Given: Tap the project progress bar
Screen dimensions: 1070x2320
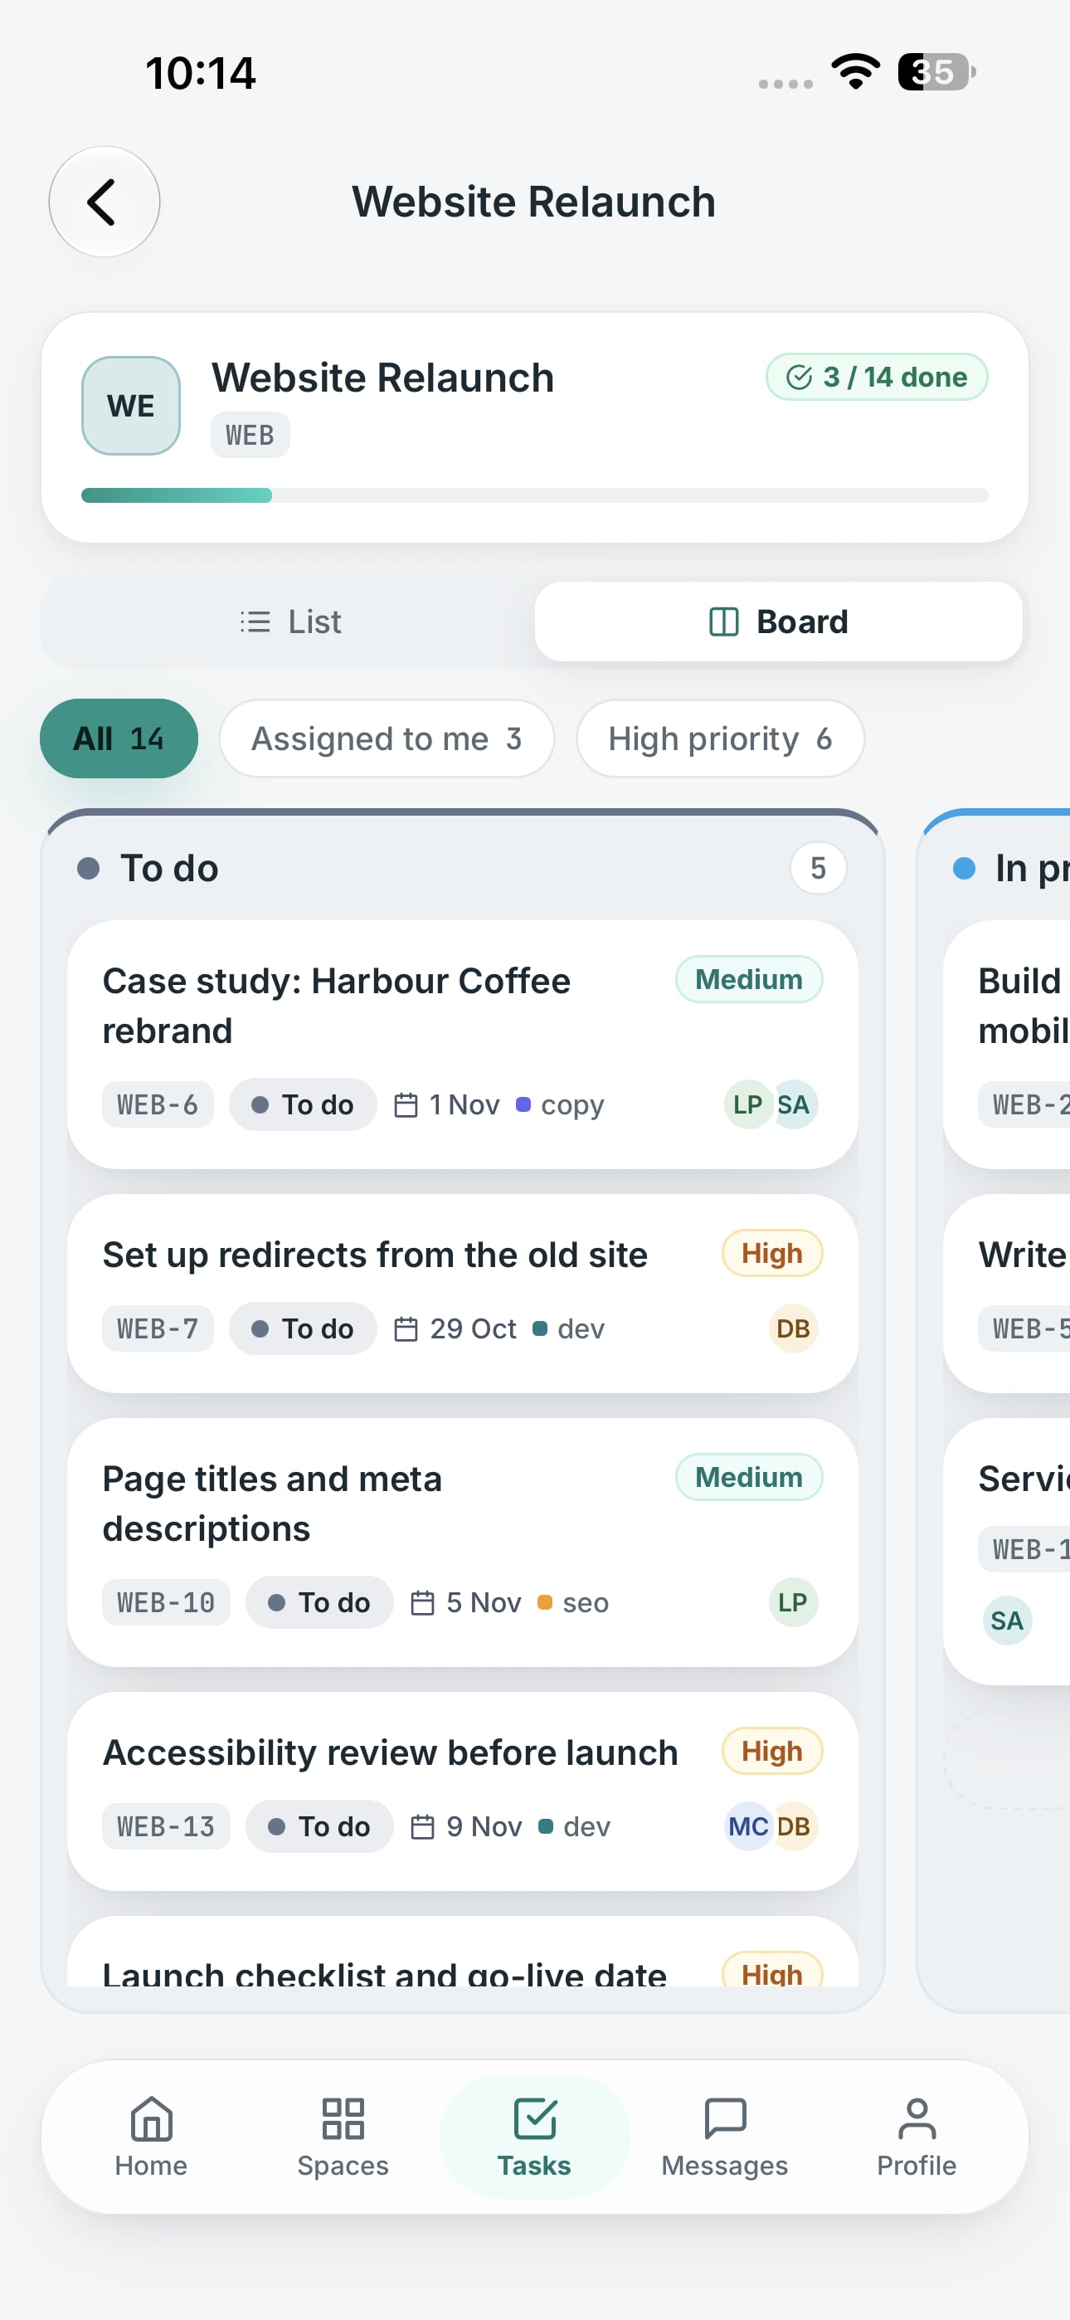Looking at the screenshot, I should tap(535, 495).
